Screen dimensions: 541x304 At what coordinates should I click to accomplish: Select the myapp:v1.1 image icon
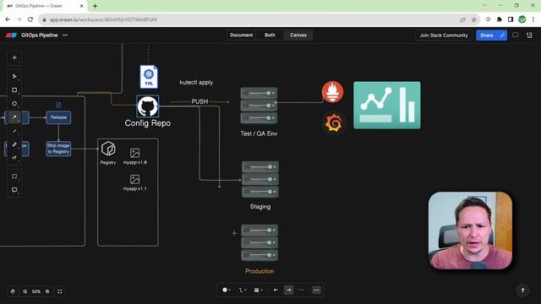(x=135, y=179)
